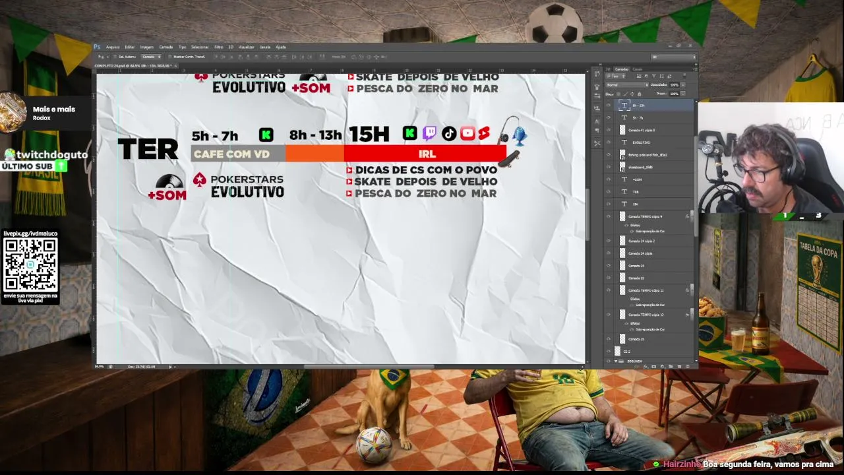
Task: Lock transparent pixels in Layers panel
Action: [618, 94]
